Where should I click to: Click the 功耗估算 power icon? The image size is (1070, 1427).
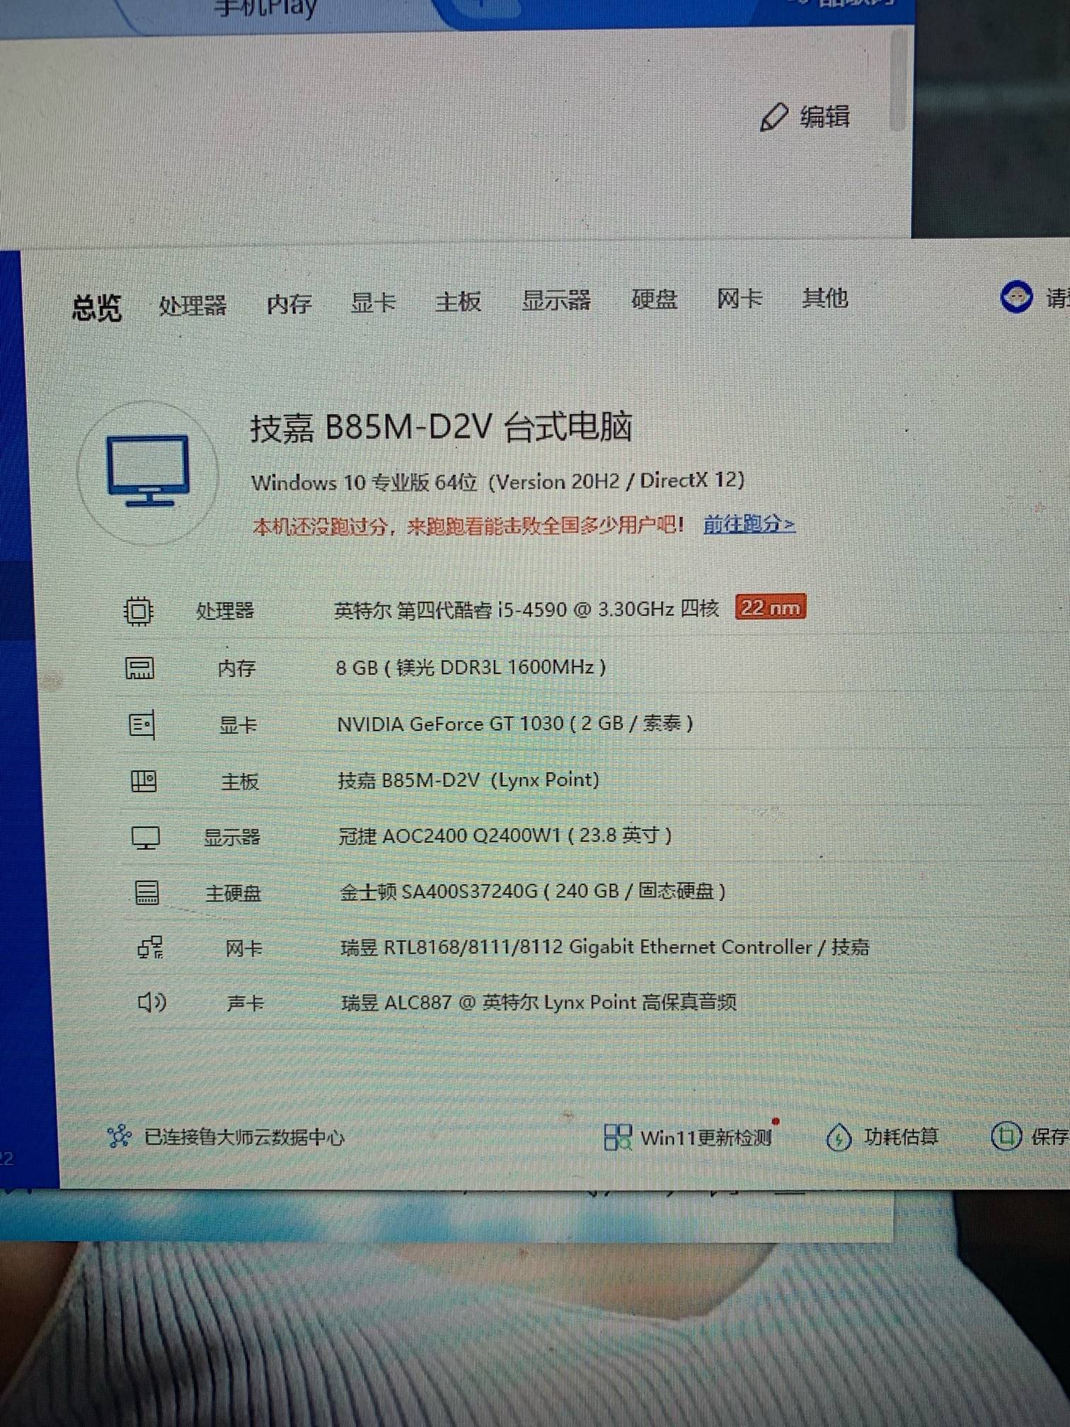click(839, 1137)
